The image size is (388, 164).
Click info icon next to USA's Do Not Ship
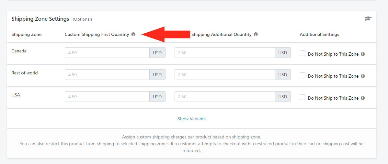pos(363,98)
